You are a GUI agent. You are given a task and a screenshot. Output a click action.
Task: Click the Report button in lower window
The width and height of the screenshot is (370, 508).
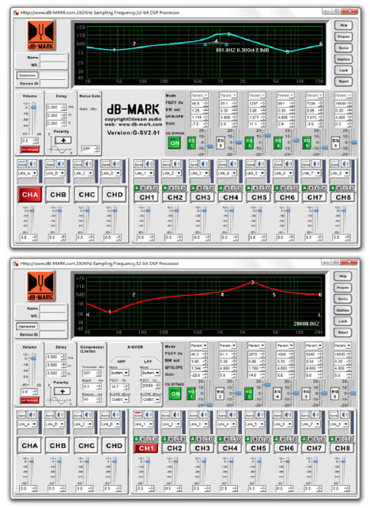coord(343,332)
